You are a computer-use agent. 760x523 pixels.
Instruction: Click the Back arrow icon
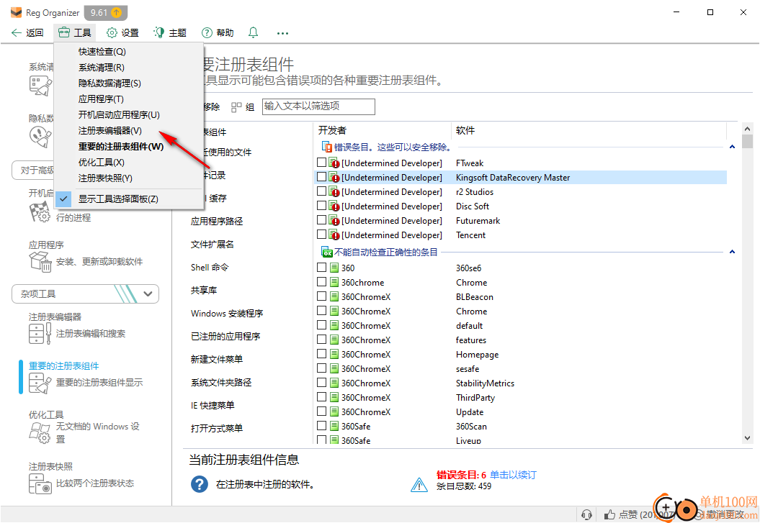pyautogui.click(x=16, y=33)
